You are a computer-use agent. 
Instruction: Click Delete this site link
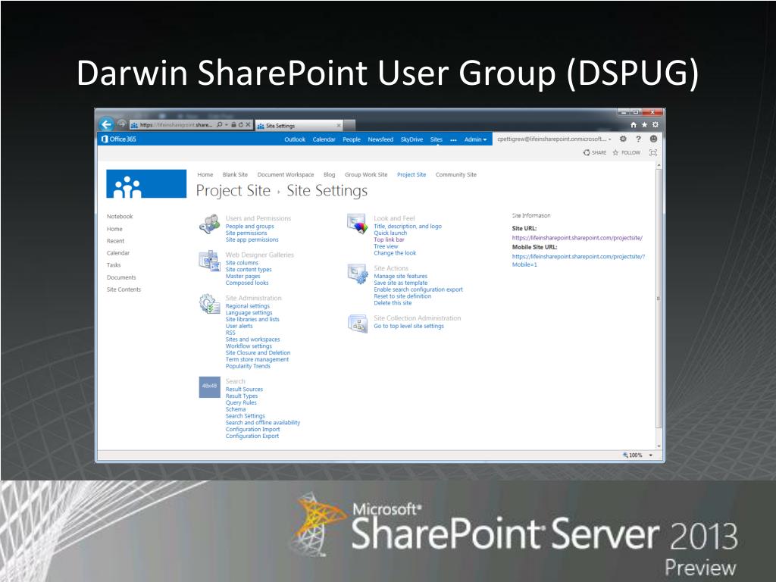click(x=393, y=303)
